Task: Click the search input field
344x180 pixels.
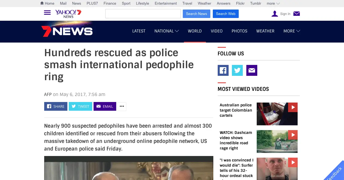Action: [143, 14]
